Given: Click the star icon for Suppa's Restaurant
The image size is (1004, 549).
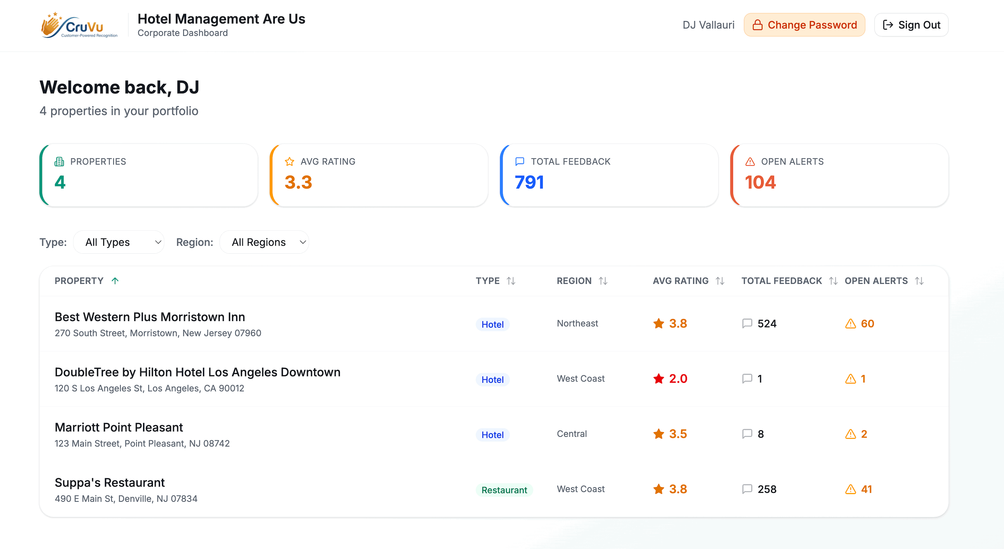Looking at the screenshot, I should point(659,489).
